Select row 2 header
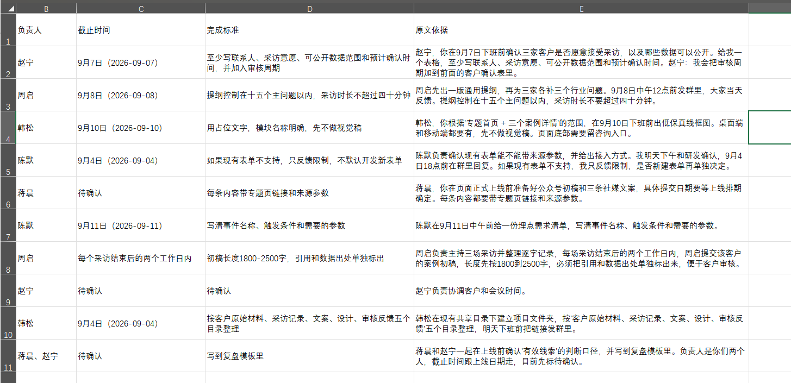 pos(8,62)
